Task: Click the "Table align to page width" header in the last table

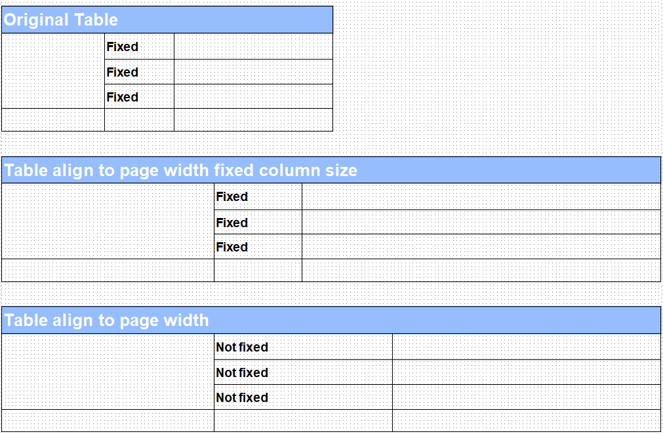Action: [331, 320]
